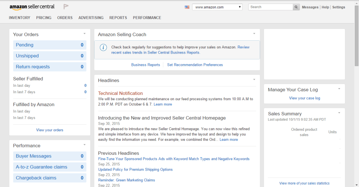
Task: Open the www.amazon.com marketplace dropdown
Action: click(217, 7)
